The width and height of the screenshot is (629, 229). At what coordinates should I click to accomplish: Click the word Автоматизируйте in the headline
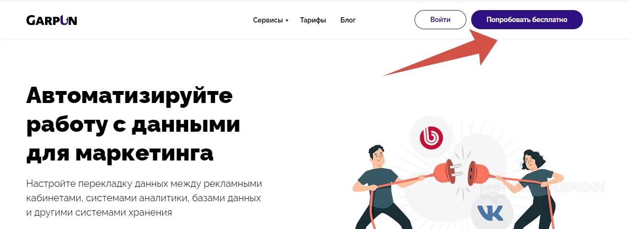(x=130, y=96)
